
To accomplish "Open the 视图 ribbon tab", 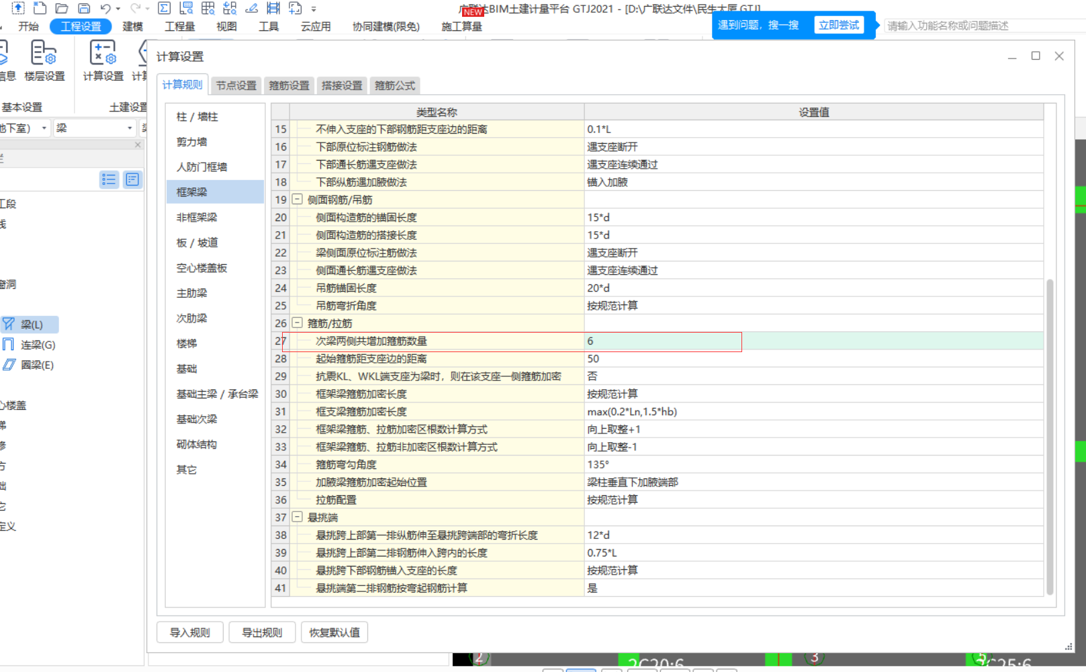I will tap(226, 26).
